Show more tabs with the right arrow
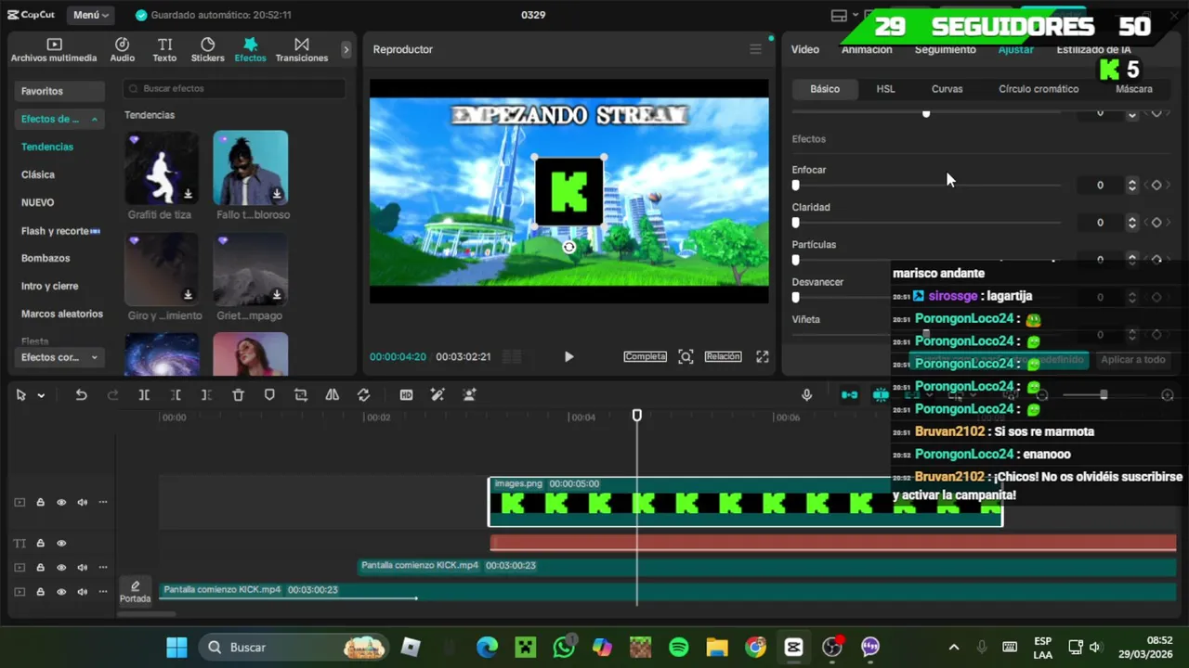 pos(346,49)
